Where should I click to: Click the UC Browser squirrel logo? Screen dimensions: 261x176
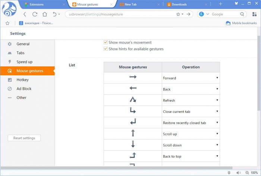click(9, 9)
